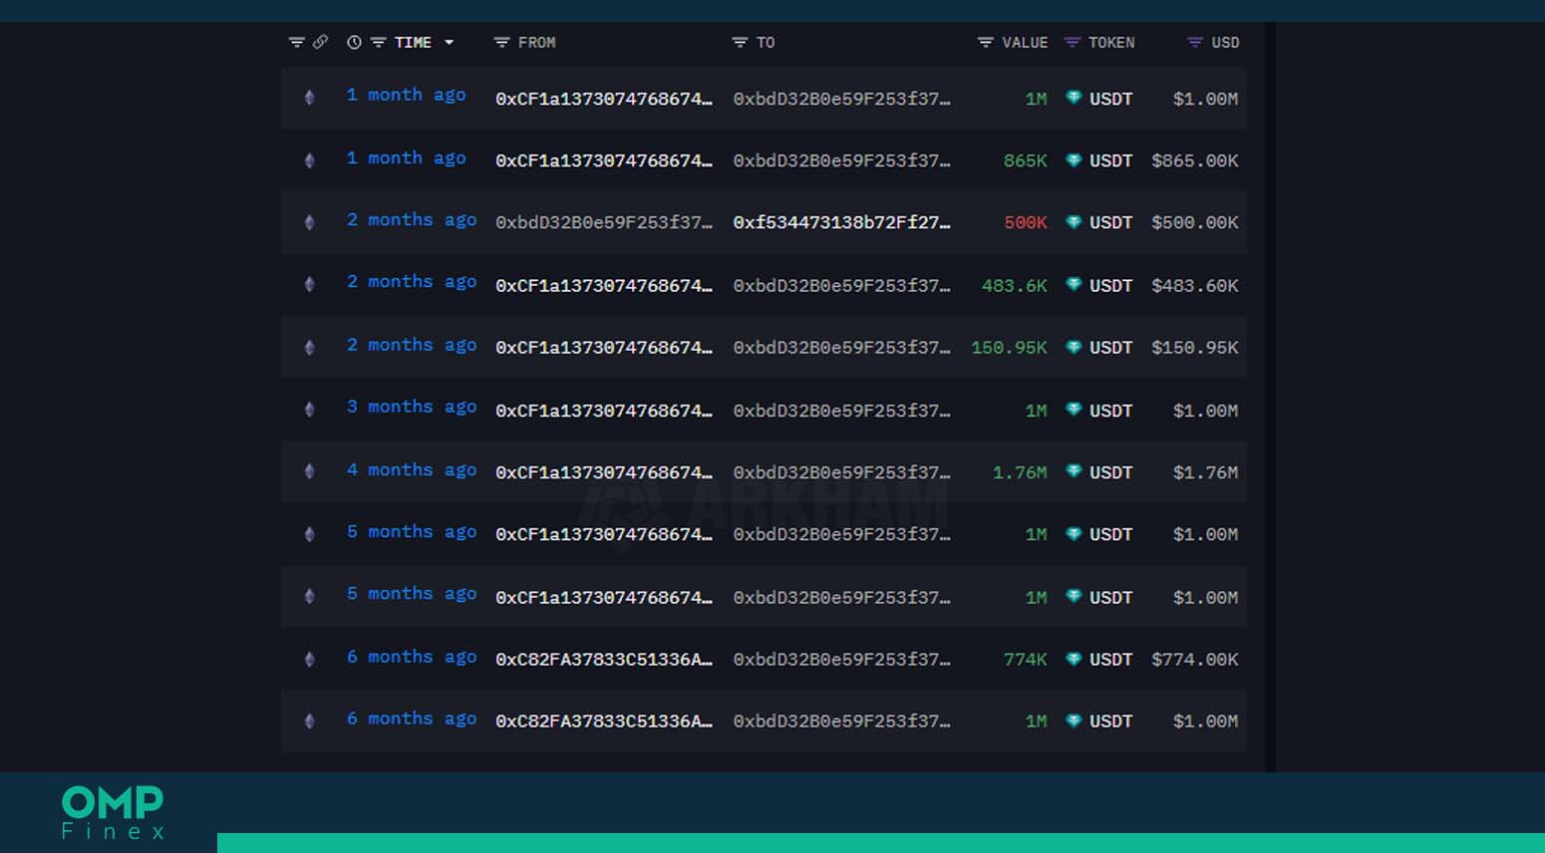Click the link icon in the table header
Image resolution: width=1545 pixels, height=853 pixels.
pos(320,42)
